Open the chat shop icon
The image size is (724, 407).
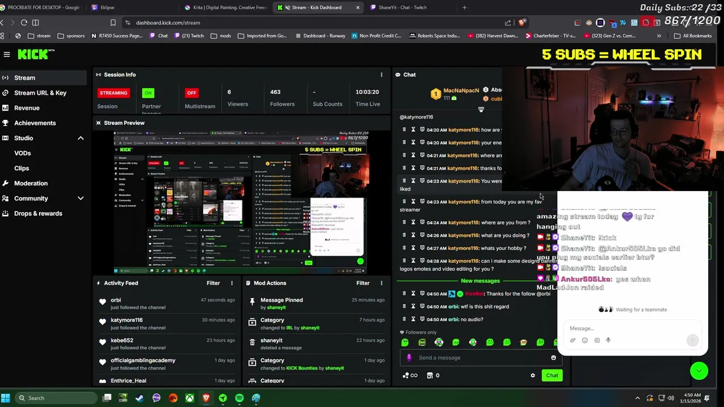[430, 375]
